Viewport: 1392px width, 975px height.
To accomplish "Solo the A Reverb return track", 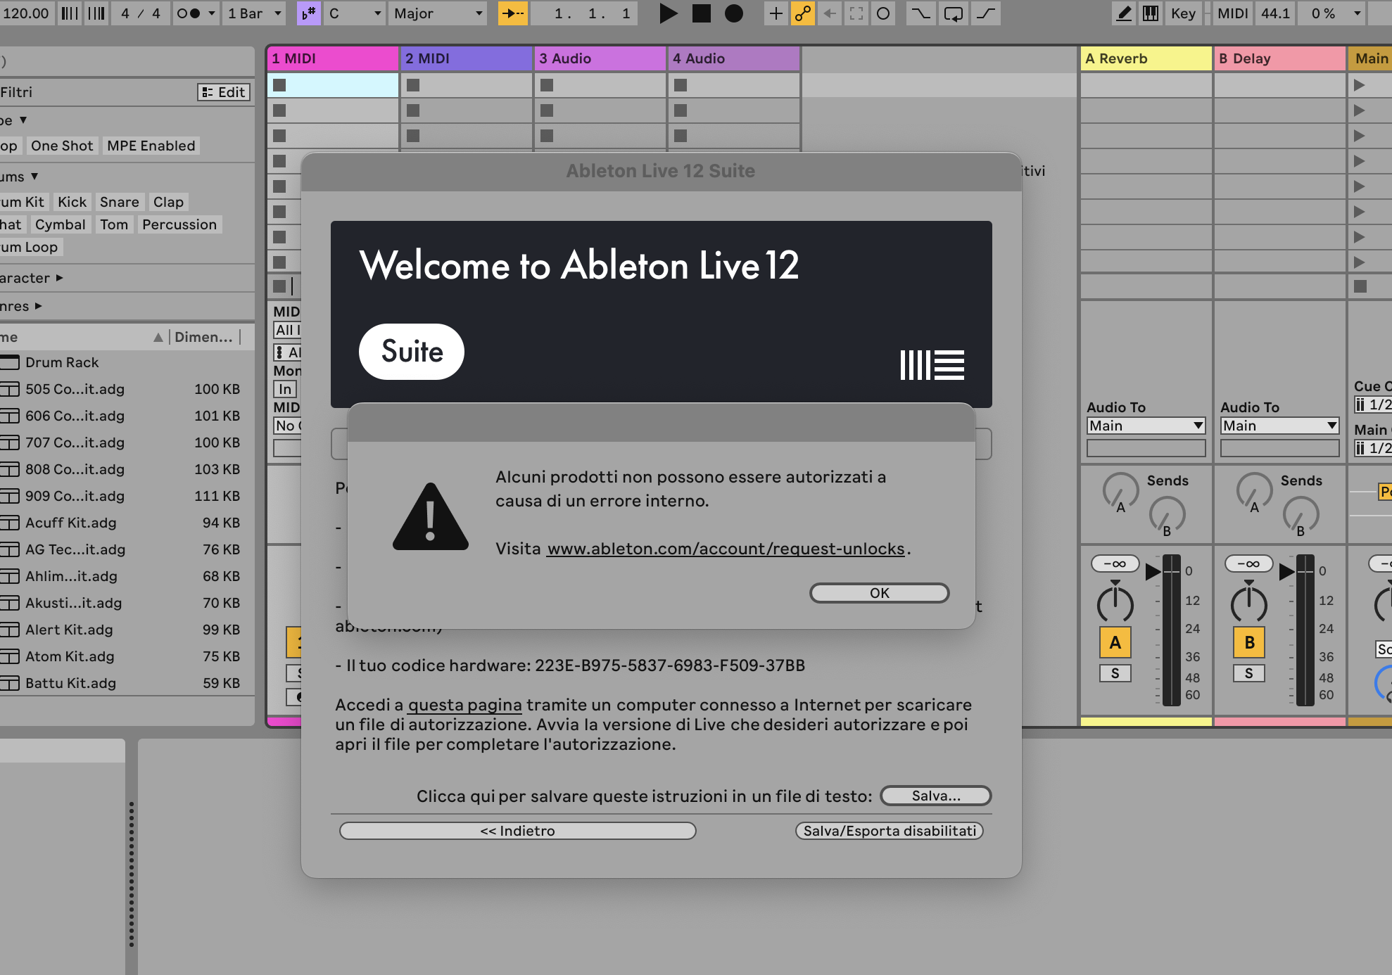I will click(x=1115, y=673).
